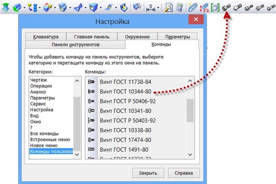
Task: Open dropdown arrow next to stacked array icon
Action: point(40,8)
